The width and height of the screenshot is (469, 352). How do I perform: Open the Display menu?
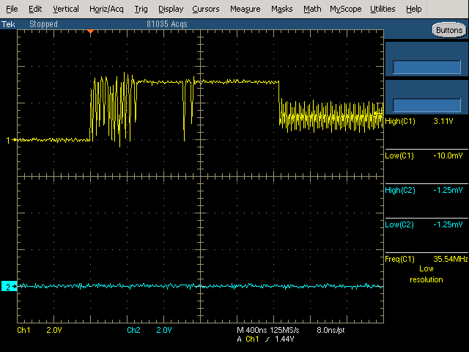point(171,9)
